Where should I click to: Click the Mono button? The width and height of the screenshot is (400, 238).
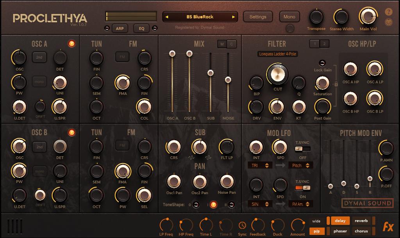(x=289, y=17)
